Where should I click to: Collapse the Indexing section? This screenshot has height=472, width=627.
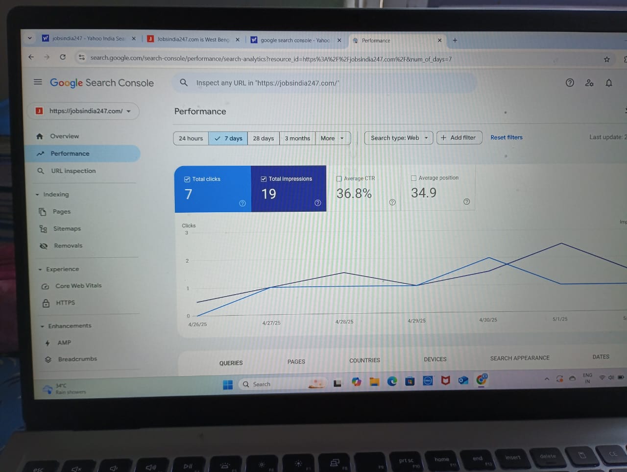click(37, 195)
